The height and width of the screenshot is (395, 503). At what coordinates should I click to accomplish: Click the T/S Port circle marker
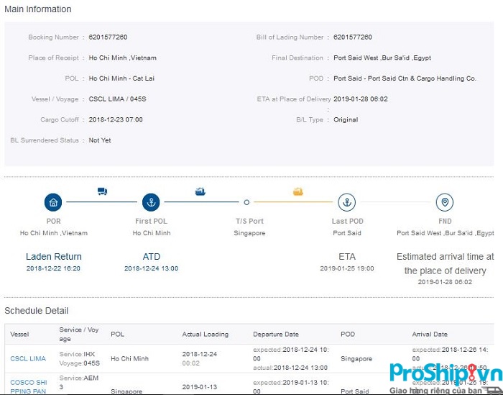pos(246,202)
